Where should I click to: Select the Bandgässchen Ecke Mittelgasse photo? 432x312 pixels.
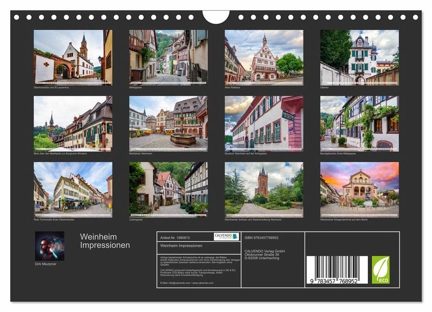pyautogui.click(x=359, y=124)
